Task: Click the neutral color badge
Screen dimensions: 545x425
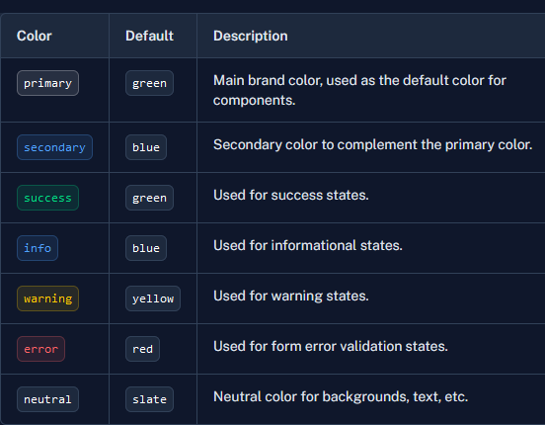Action: click(x=47, y=399)
